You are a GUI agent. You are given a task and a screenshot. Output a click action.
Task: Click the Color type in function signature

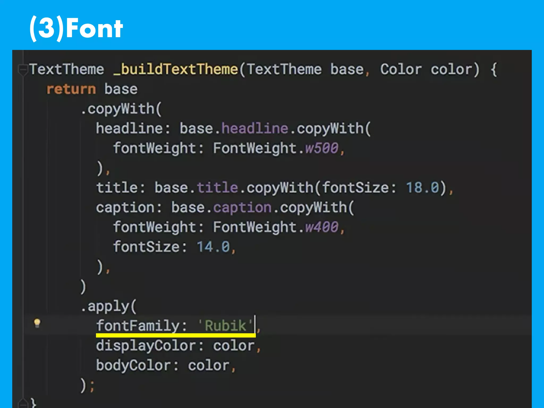[x=401, y=69]
